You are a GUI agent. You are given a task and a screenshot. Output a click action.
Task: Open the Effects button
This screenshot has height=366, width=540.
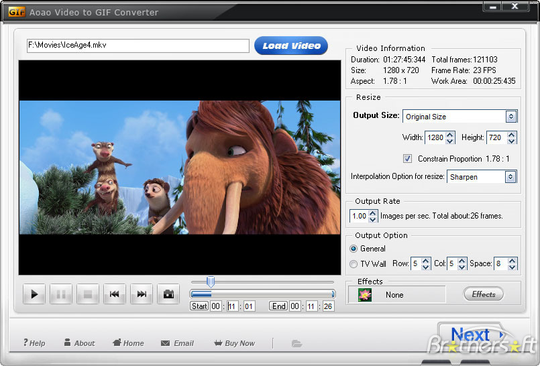pyautogui.click(x=484, y=294)
